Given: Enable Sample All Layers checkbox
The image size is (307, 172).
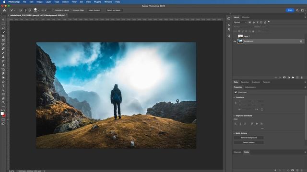Looking at the screenshot, I should 53,11.
